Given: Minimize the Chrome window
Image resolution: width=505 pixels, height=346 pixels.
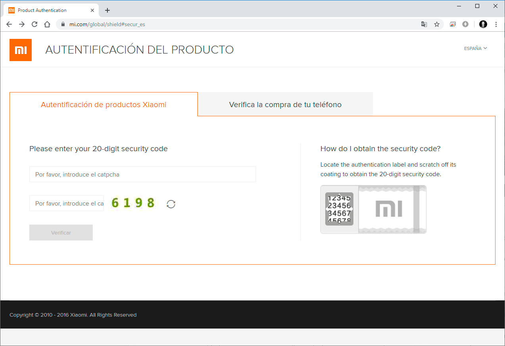Looking at the screenshot, I should (x=459, y=6).
